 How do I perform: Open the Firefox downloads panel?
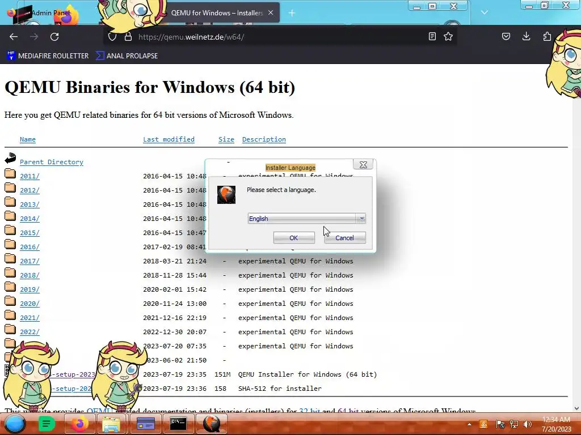coord(526,36)
